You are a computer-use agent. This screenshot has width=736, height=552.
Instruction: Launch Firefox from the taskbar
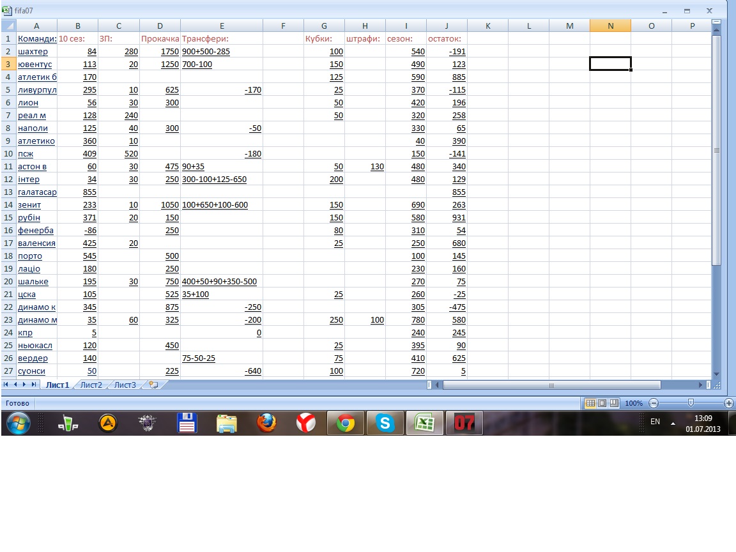(266, 424)
